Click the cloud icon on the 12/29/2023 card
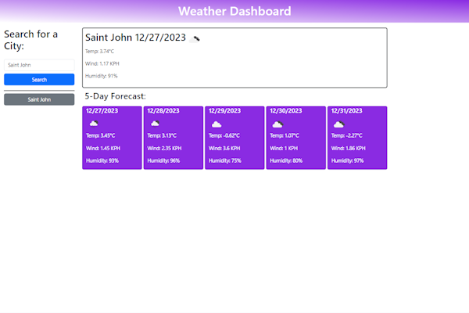The width and height of the screenshot is (469, 313). (x=217, y=124)
